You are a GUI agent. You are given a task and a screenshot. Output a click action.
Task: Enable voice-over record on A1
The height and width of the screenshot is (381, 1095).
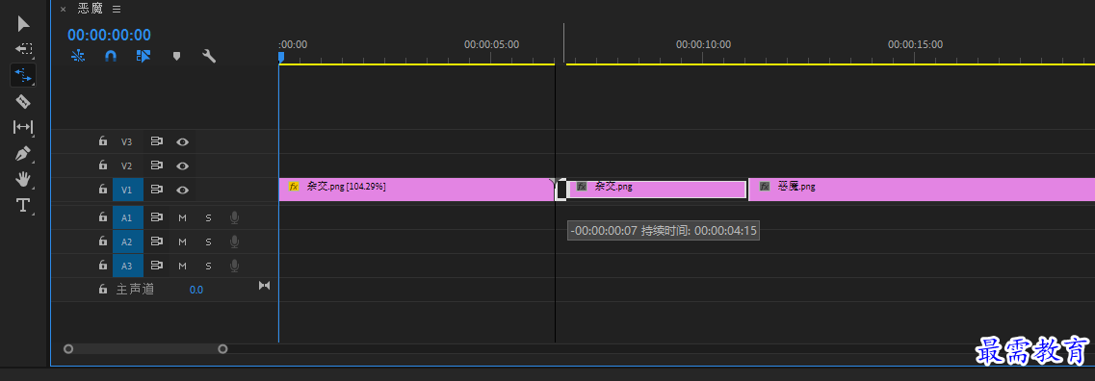(x=234, y=217)
